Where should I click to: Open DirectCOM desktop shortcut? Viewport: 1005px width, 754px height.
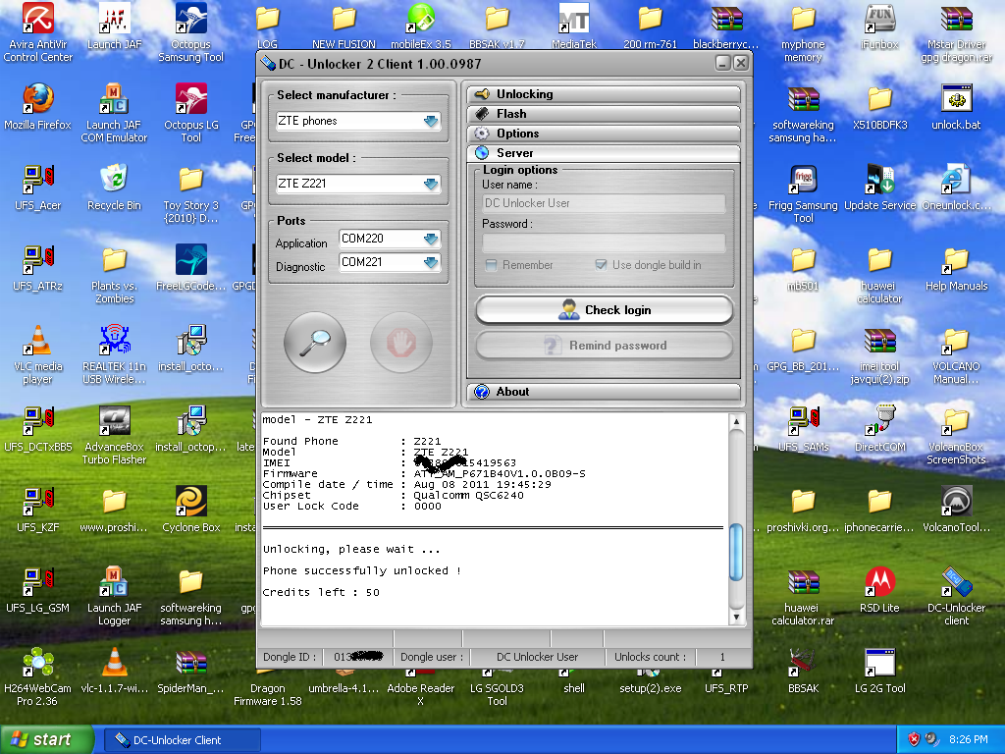[x=879, y=428]
